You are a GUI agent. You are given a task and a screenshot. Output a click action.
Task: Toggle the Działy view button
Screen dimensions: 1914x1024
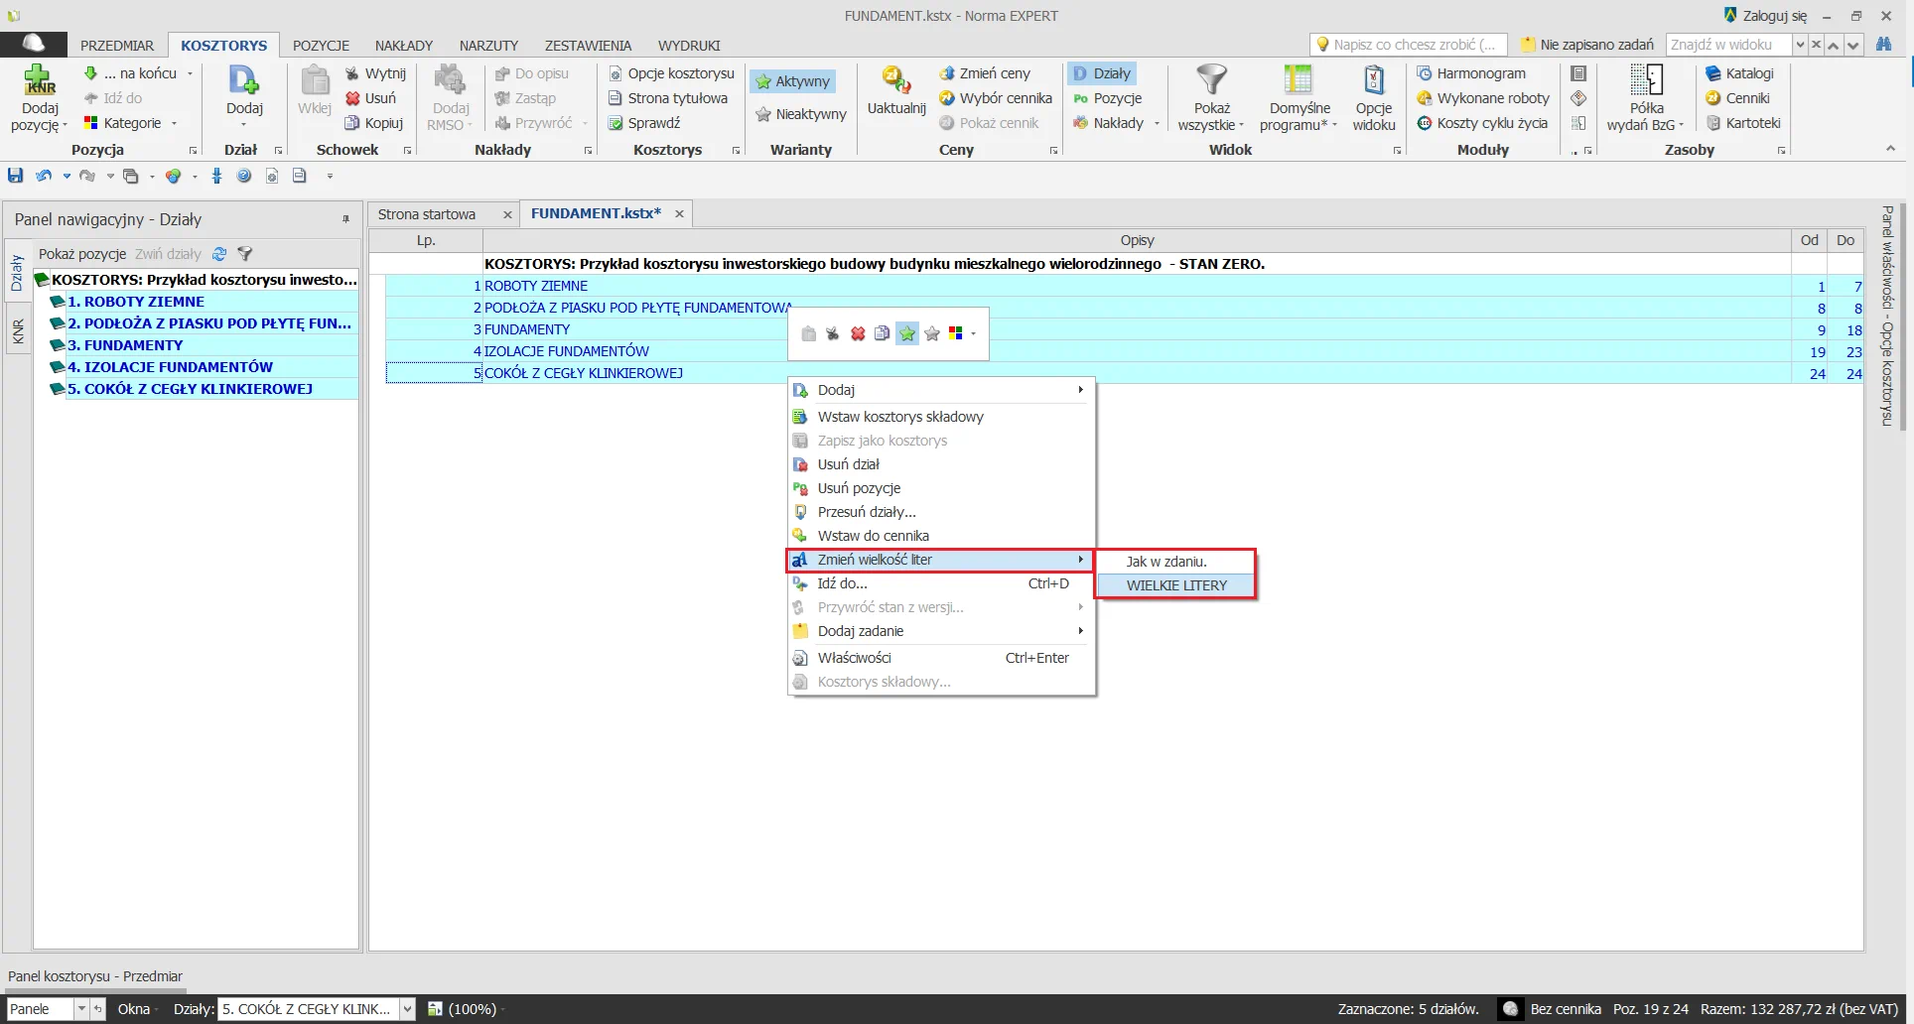click(x=1102, y=73)
